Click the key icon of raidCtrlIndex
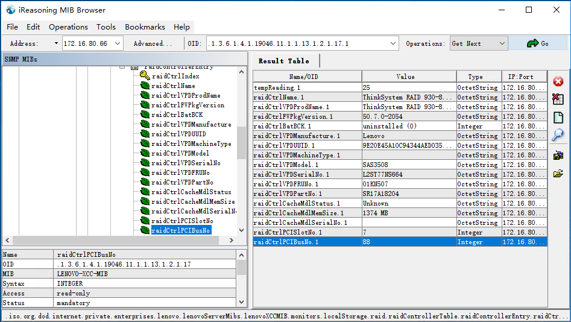The width and height of the screenshot is (571, 322). 145,76
